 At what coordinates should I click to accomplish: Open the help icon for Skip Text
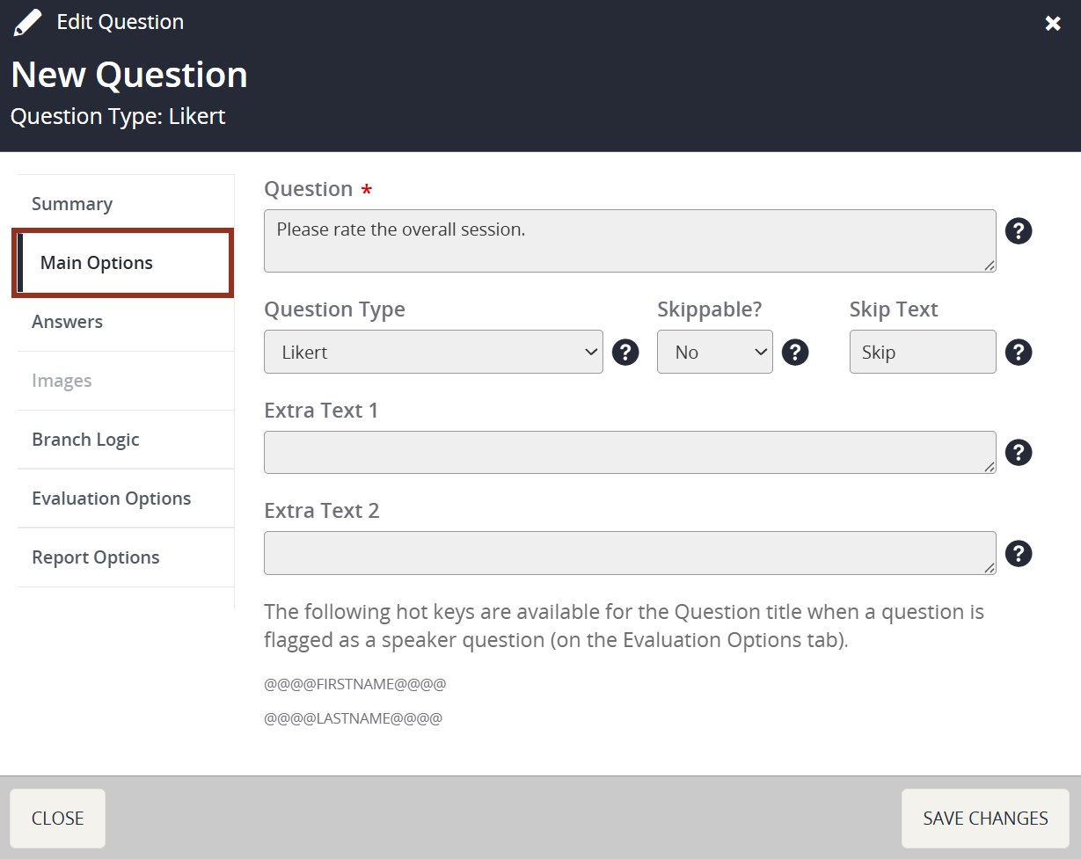tap(1019, 353)
